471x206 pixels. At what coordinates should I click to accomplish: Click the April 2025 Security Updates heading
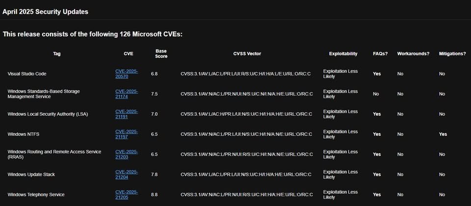tap(45, 12)
